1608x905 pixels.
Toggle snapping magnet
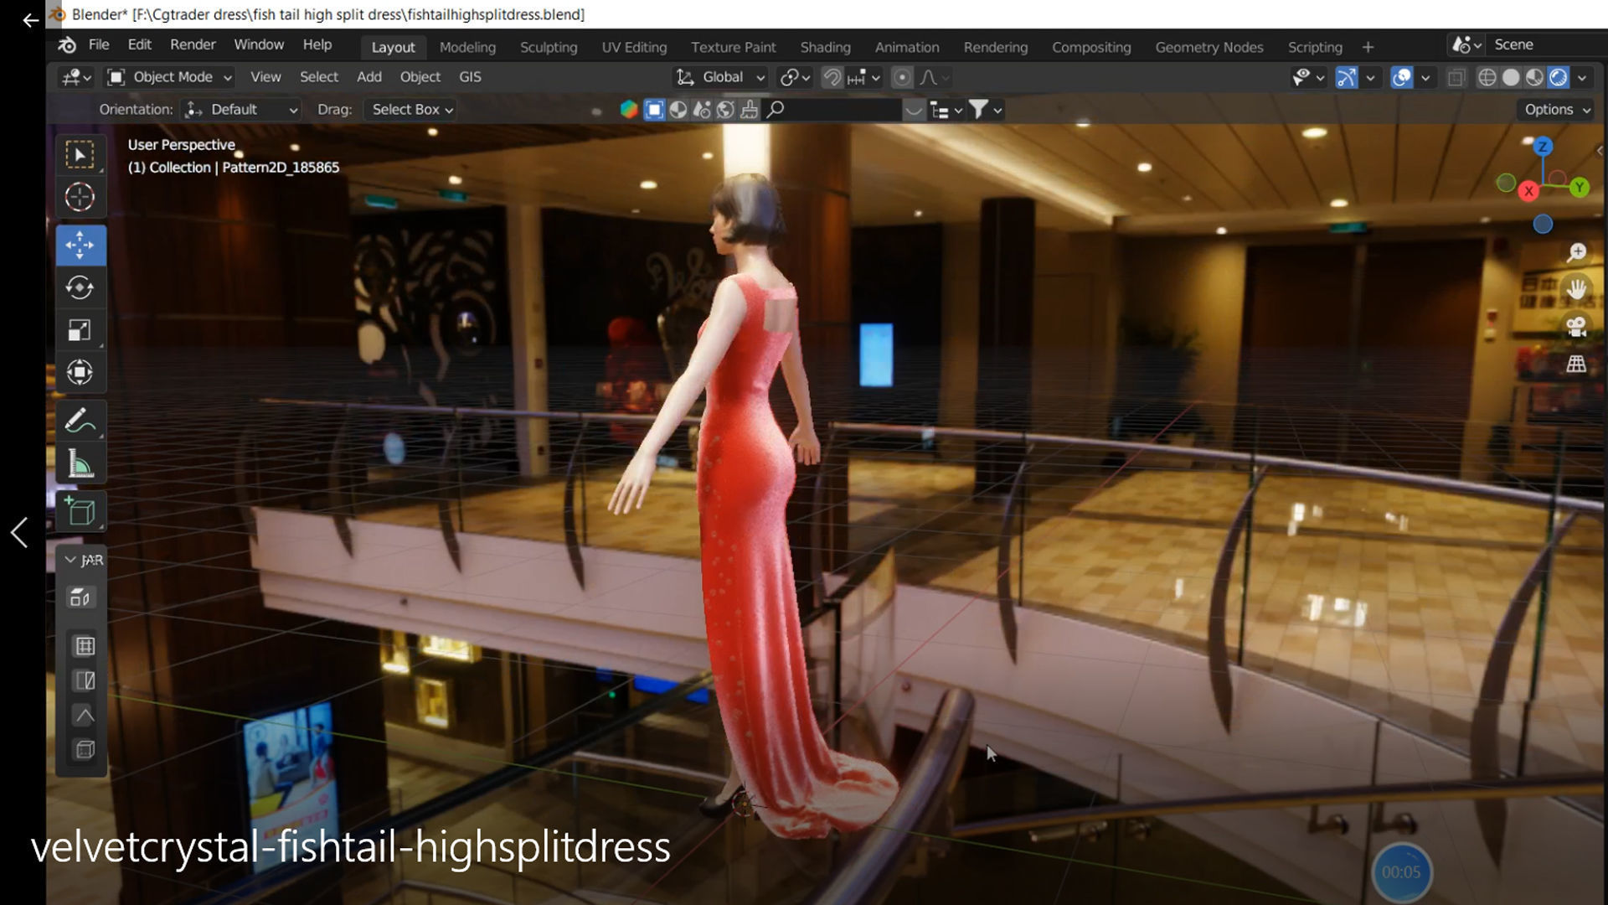click(832, 78)
